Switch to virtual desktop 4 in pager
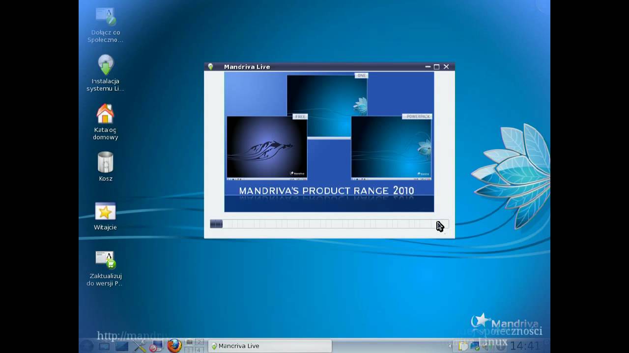Viewport: 629px width, 353px height. click(199, 350)
